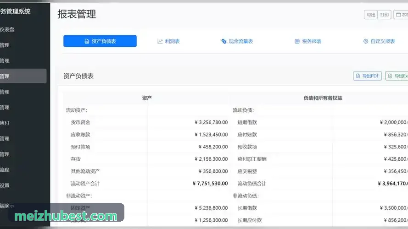408x229 pixels.
Task: Select the 货币资金 row label
Action: tap(80, 122)
